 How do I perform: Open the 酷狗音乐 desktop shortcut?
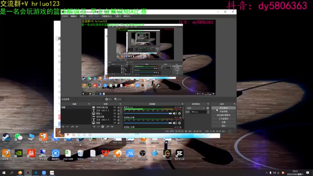tap(56, 155)
